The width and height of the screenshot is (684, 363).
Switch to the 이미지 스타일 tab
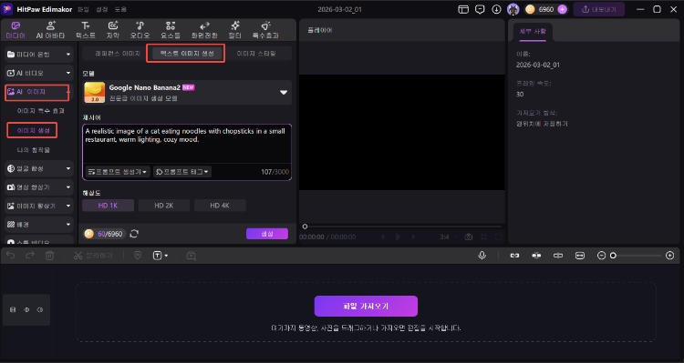[x=256, y=54]
